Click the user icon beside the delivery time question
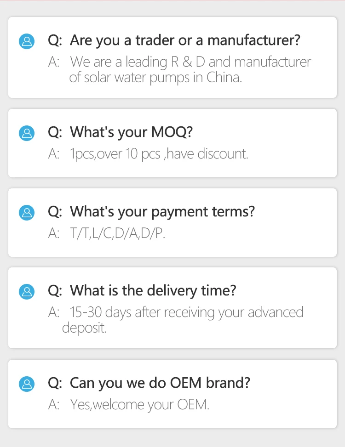345x447 pixels. point(27,291)
